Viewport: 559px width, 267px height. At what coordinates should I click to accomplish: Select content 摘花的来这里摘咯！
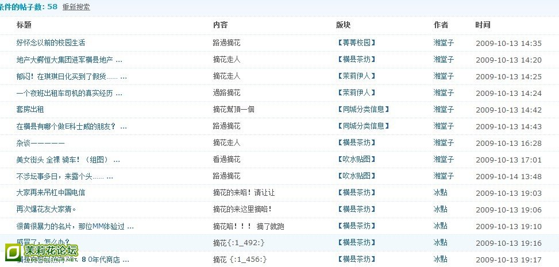coord(243,209)
